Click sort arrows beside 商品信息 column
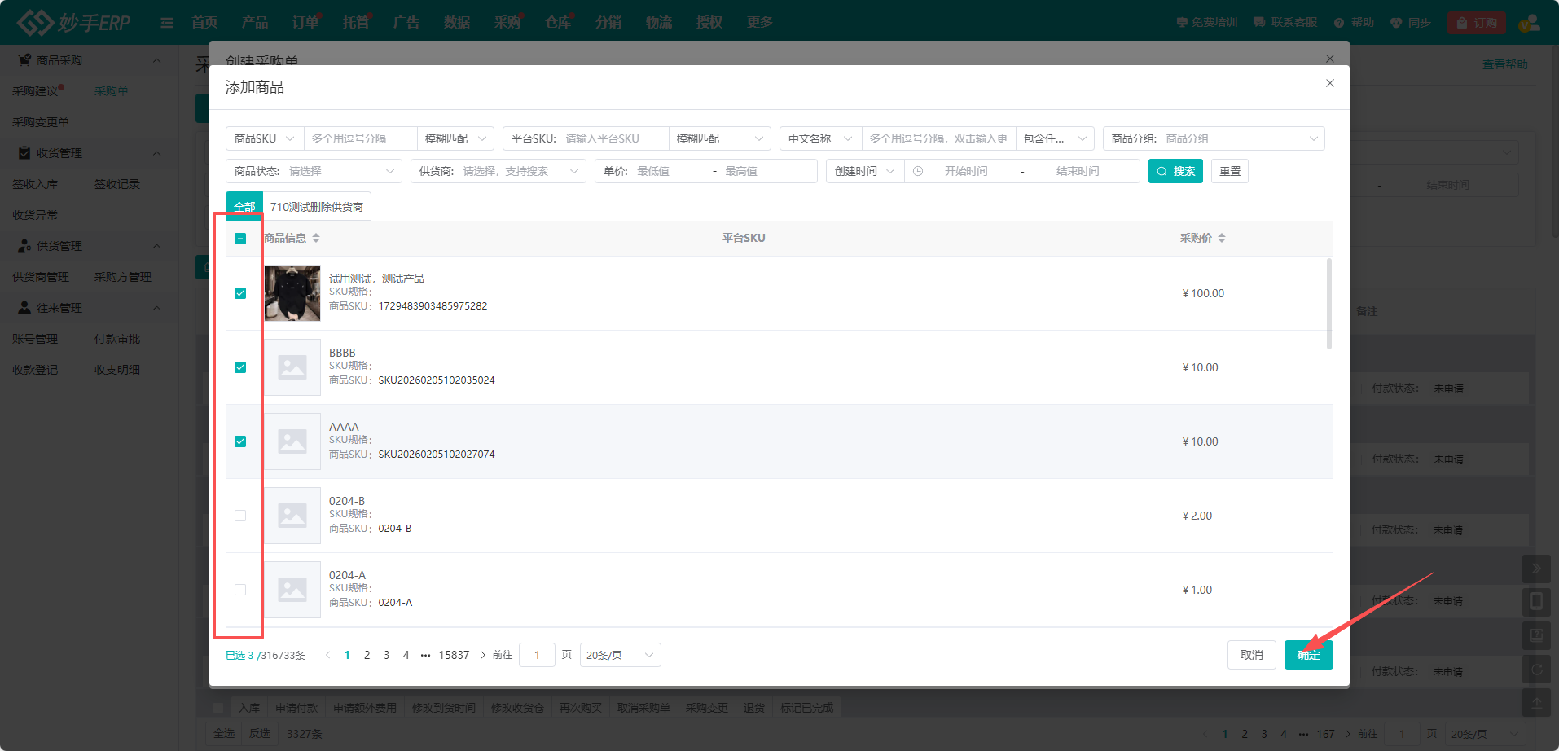 tap(316, 238)
